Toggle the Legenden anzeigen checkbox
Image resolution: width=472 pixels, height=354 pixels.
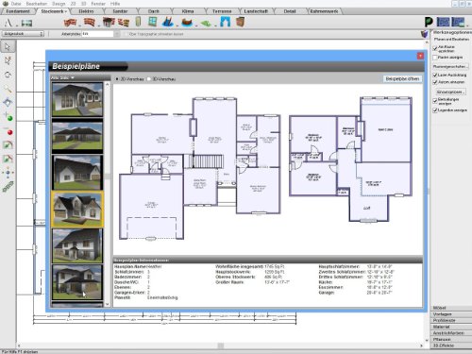pos(435,110)
